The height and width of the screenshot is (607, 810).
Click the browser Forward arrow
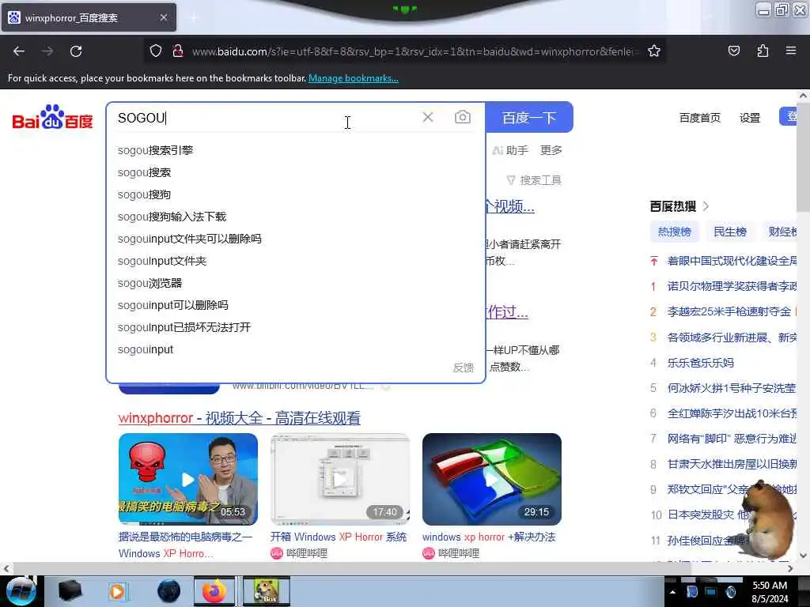pyautogui.click(x=47, y=51)
